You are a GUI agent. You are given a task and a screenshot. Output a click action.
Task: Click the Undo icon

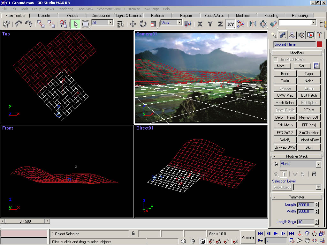tap(18, 24)
